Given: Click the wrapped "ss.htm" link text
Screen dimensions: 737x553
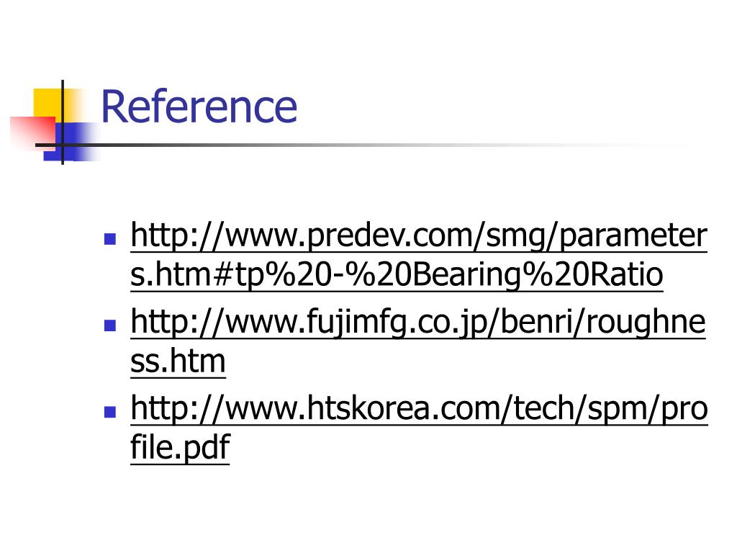Looking at the screenshot, I should [178, 361].
